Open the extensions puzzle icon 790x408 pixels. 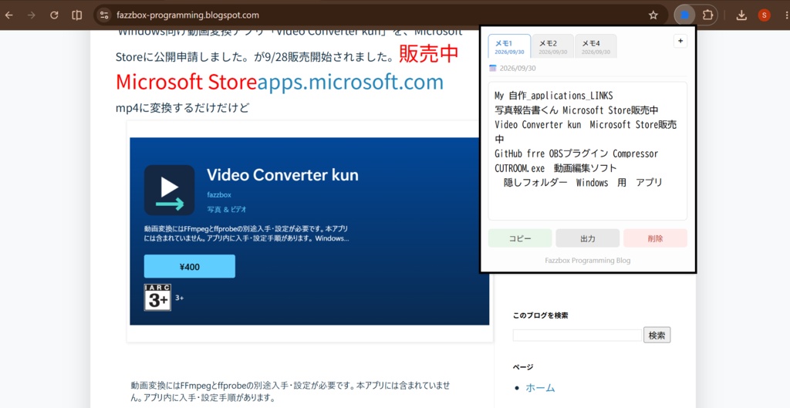tap(708, 15)
